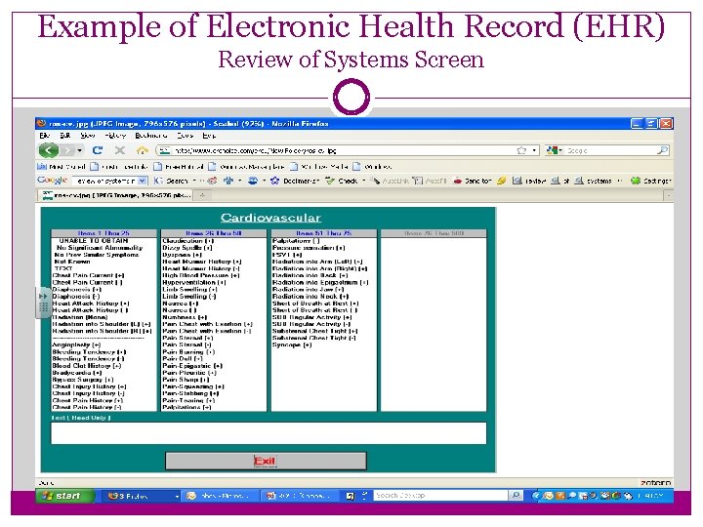Open the Most Visited bookmarks folder

point(62,167)
